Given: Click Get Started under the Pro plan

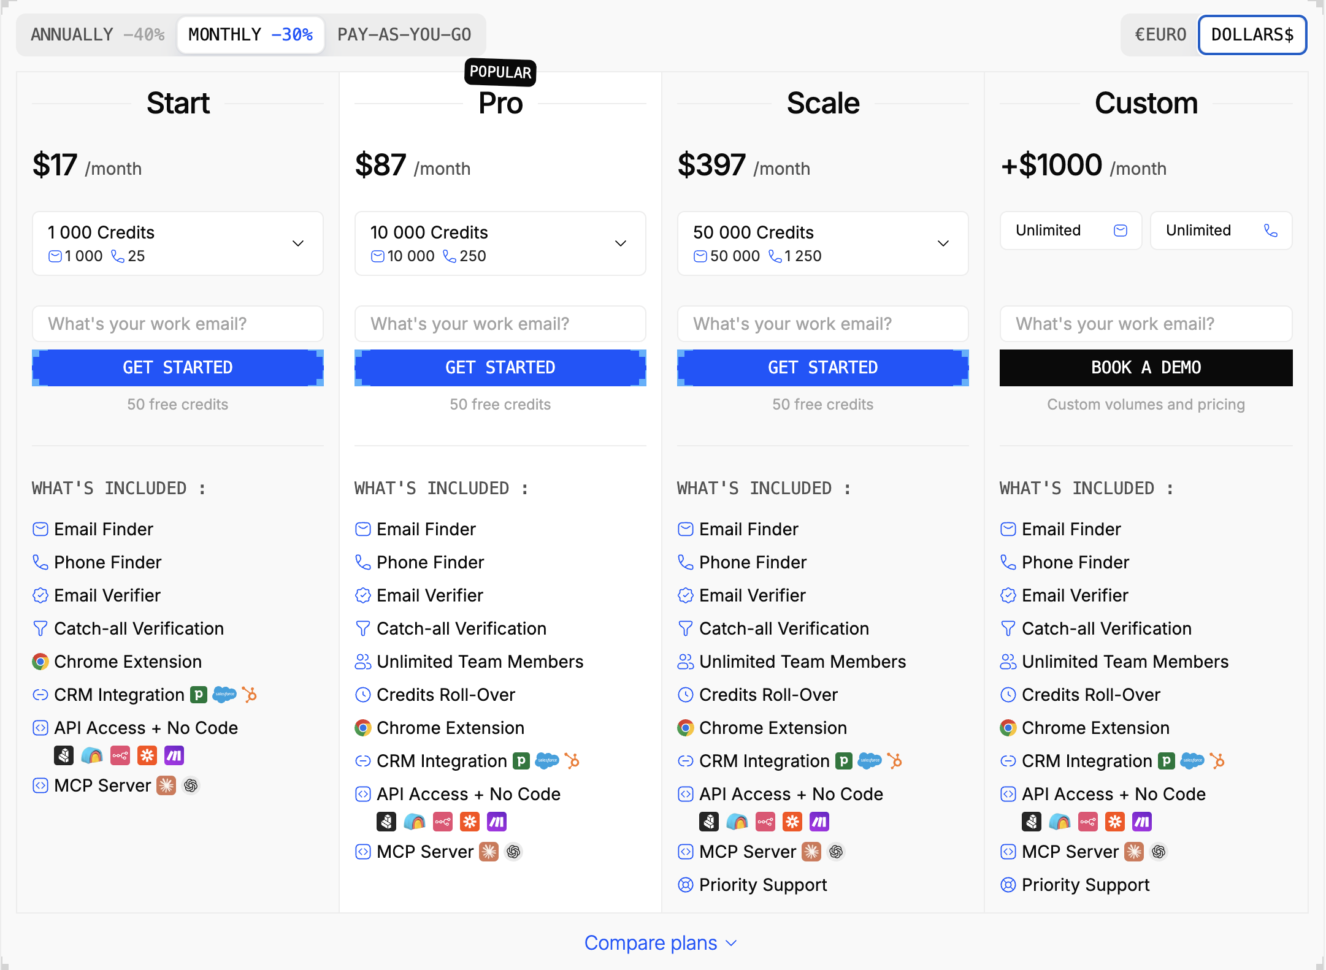Looking at the screenshot, I should point(500,368).
